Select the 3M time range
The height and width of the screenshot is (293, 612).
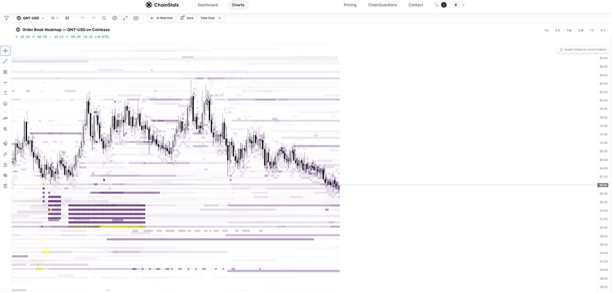(580, 31)
